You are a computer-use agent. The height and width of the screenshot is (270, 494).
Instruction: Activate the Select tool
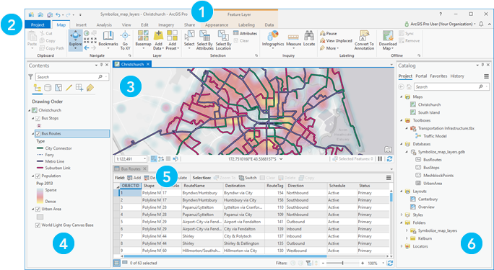pos(189,40)
